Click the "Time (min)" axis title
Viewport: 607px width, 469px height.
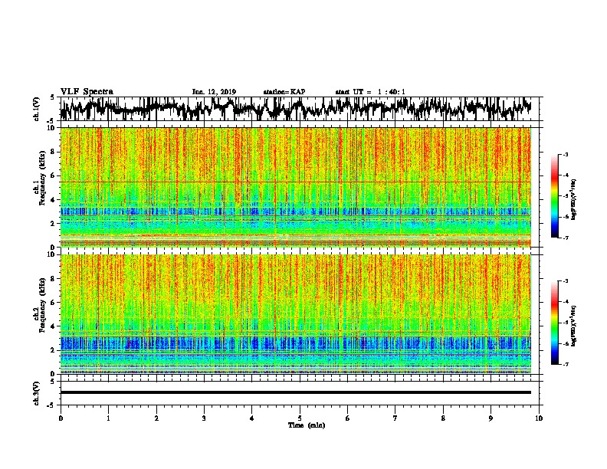[x=307, y=425]
